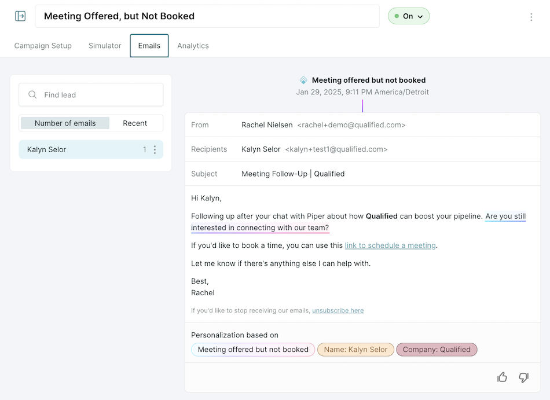Click the subject Meeting Follow-Up | Qualified
This screenshot has height=400, width=550.
tap(293, 174)
